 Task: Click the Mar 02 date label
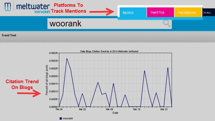pyautogui.click(x=82, y=109)
